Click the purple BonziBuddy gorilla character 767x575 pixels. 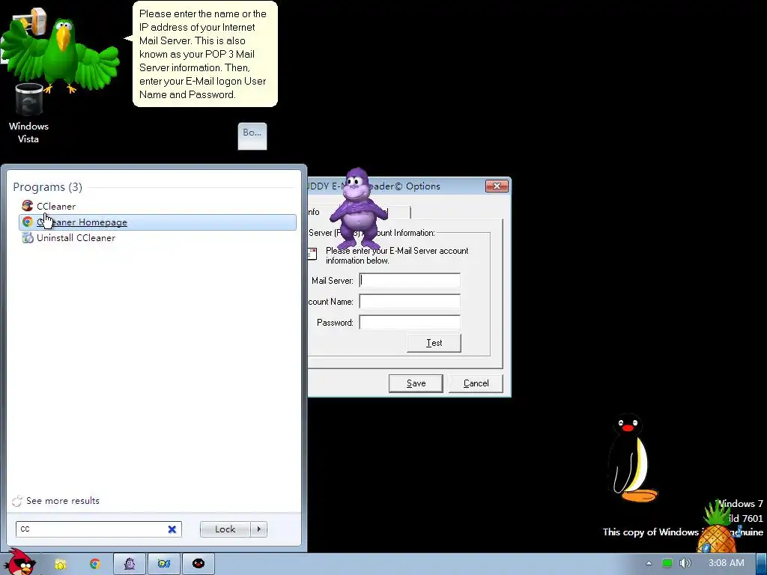click(358, 210)
